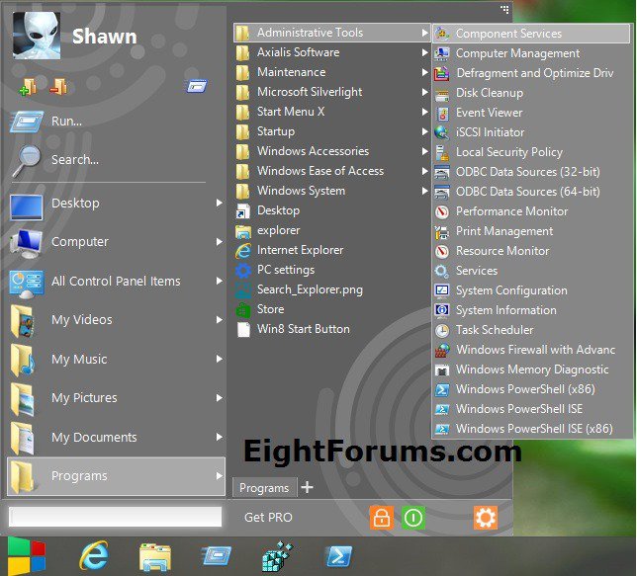637x576 pixels.
Task: Click the iSCSI Initiator icon
Action: (x=441, y=132)
